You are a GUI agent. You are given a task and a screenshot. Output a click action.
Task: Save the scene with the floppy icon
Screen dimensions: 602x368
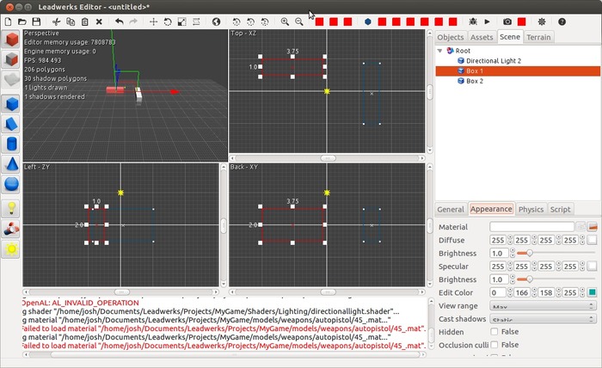(36, 21)
